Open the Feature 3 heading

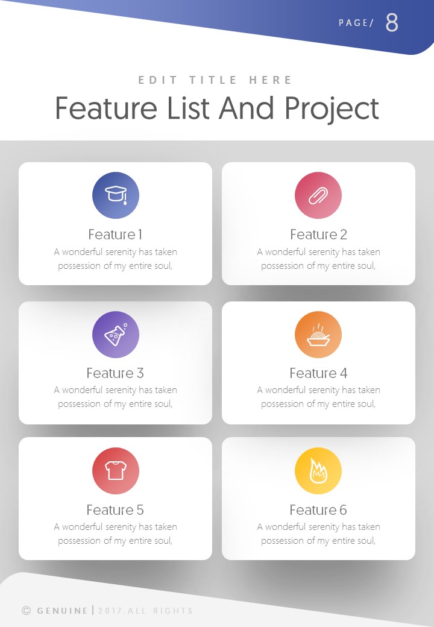point(116,373)
